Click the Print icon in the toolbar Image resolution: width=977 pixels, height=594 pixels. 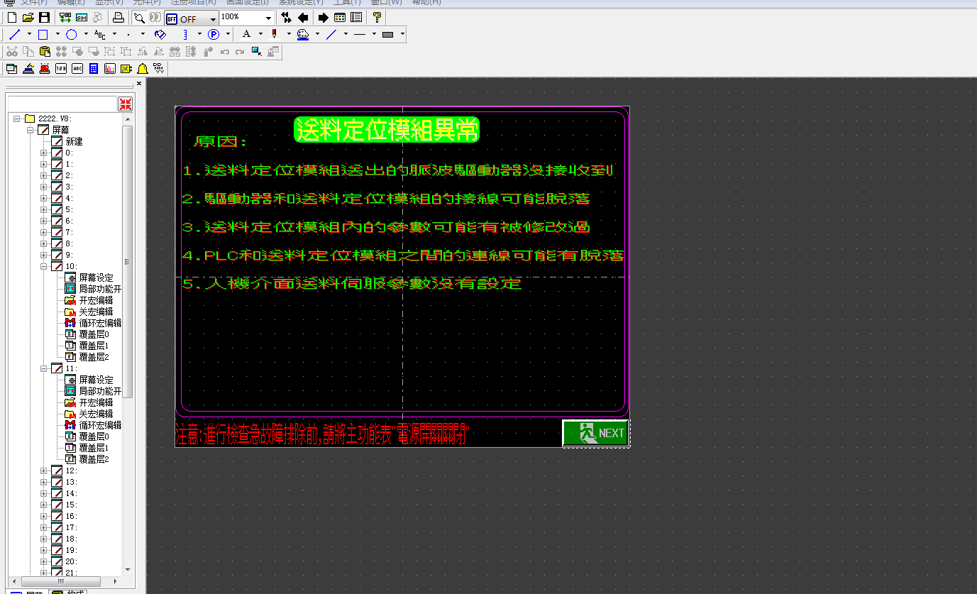118,18
